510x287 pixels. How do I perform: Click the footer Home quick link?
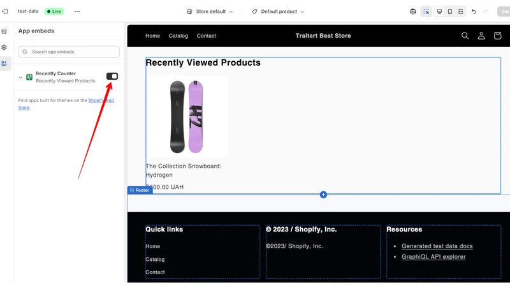point(152,246)
